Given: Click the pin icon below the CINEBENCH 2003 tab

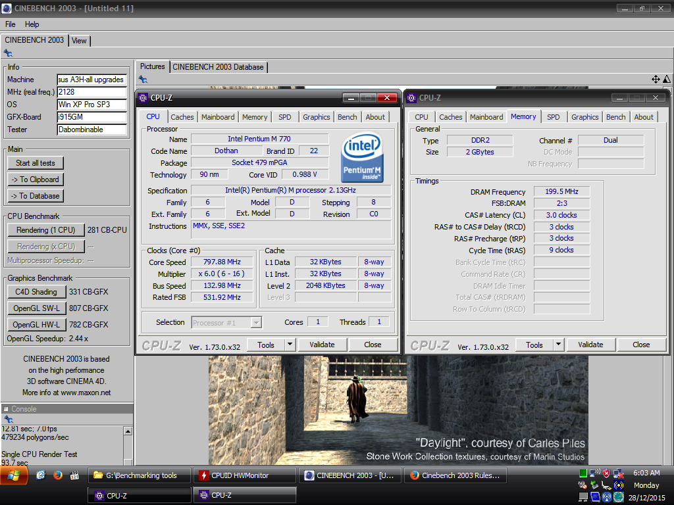Looking at the screenshot, I should 8,53.
